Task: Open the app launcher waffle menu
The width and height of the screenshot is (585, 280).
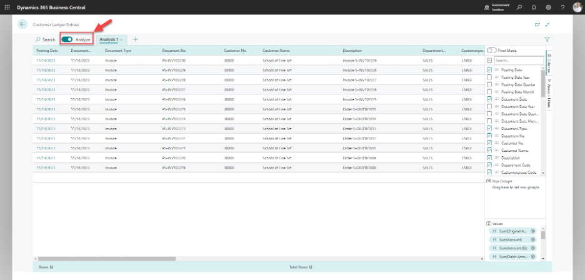Action: click(7, 7)
